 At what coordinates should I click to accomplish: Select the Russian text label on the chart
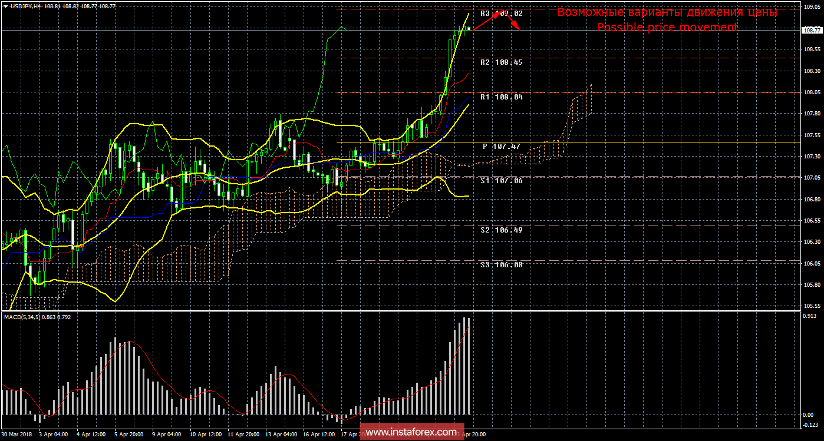click(x=667, y=12)
